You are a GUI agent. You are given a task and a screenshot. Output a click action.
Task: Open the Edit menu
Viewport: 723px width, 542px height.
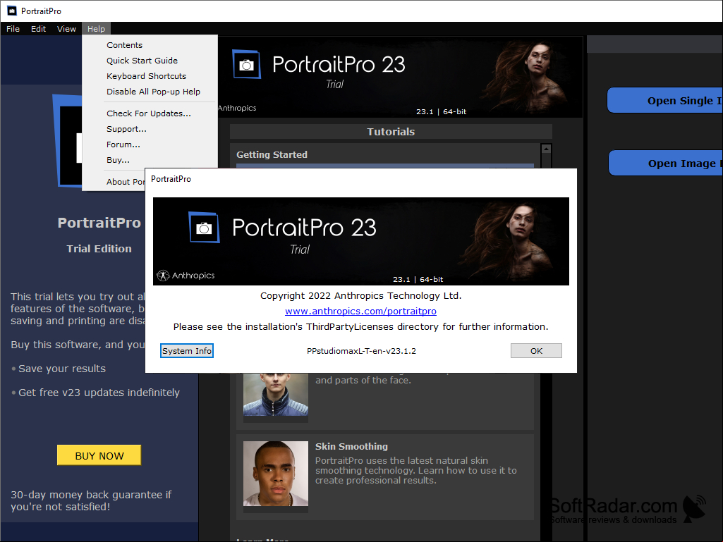[38, 29]
